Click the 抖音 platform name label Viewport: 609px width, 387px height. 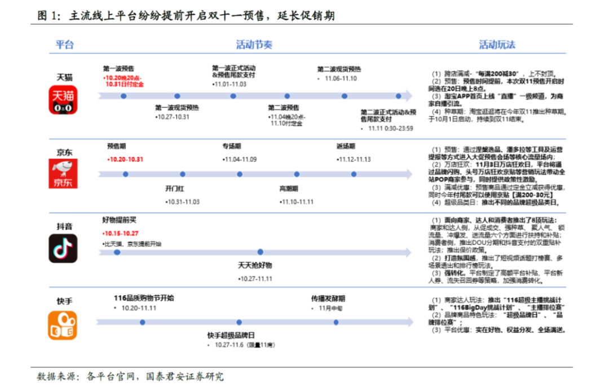point(64,226)
